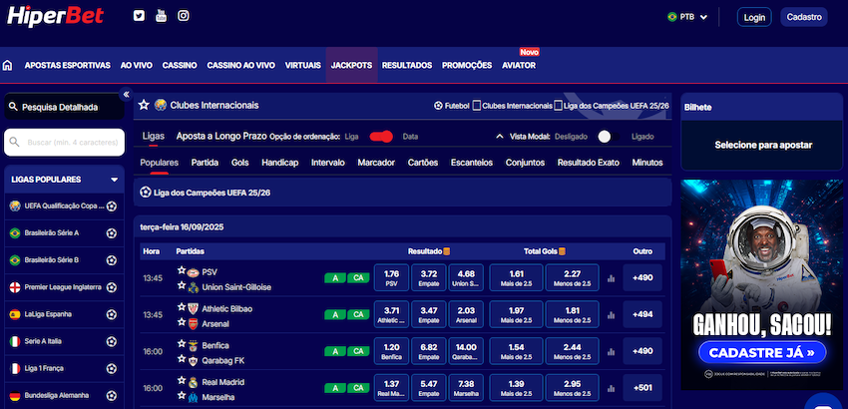This screenshot has width=848, height=409.
Task: Open statistics chart icon for Athletic Bilbao match
Action: coord(612,315)
